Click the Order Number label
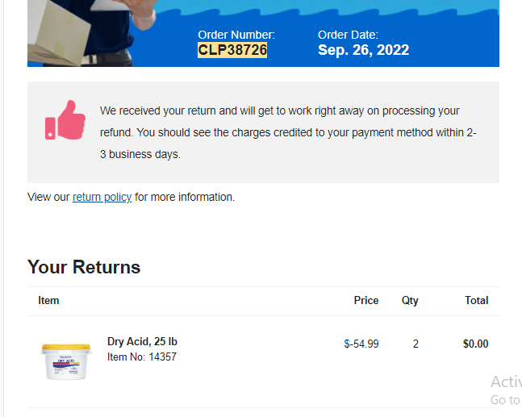522x417 pixels. (x=236, y=35)
